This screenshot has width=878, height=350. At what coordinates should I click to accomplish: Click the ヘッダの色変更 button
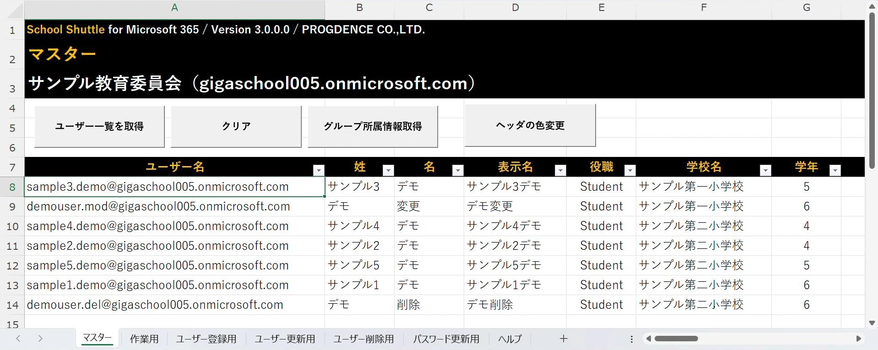pos(530,125)
